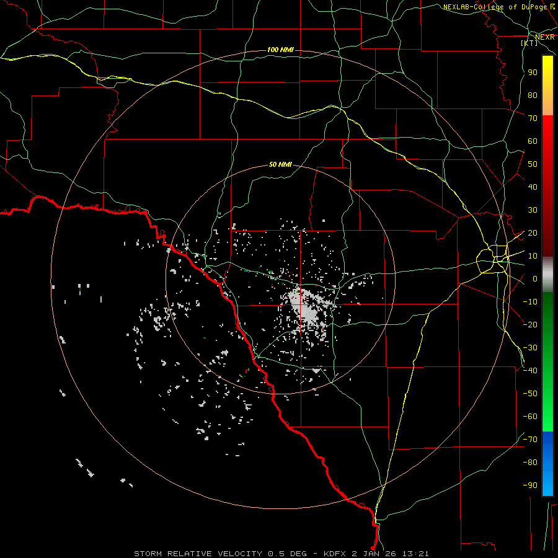Screen dimensions: 558x558
Task: Click the 90 value on velocity scale
Action: tap(533, 73)
